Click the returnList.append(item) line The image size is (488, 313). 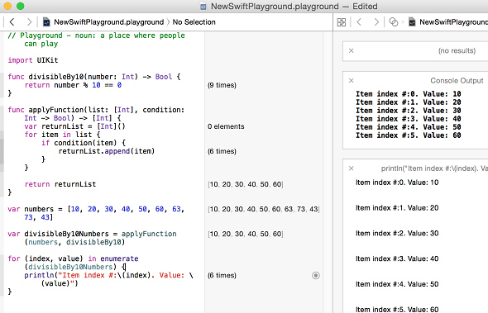(107, 151)
